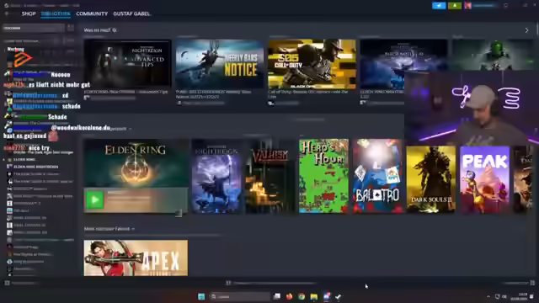Select the Balatro game cover

click(377, 176)
